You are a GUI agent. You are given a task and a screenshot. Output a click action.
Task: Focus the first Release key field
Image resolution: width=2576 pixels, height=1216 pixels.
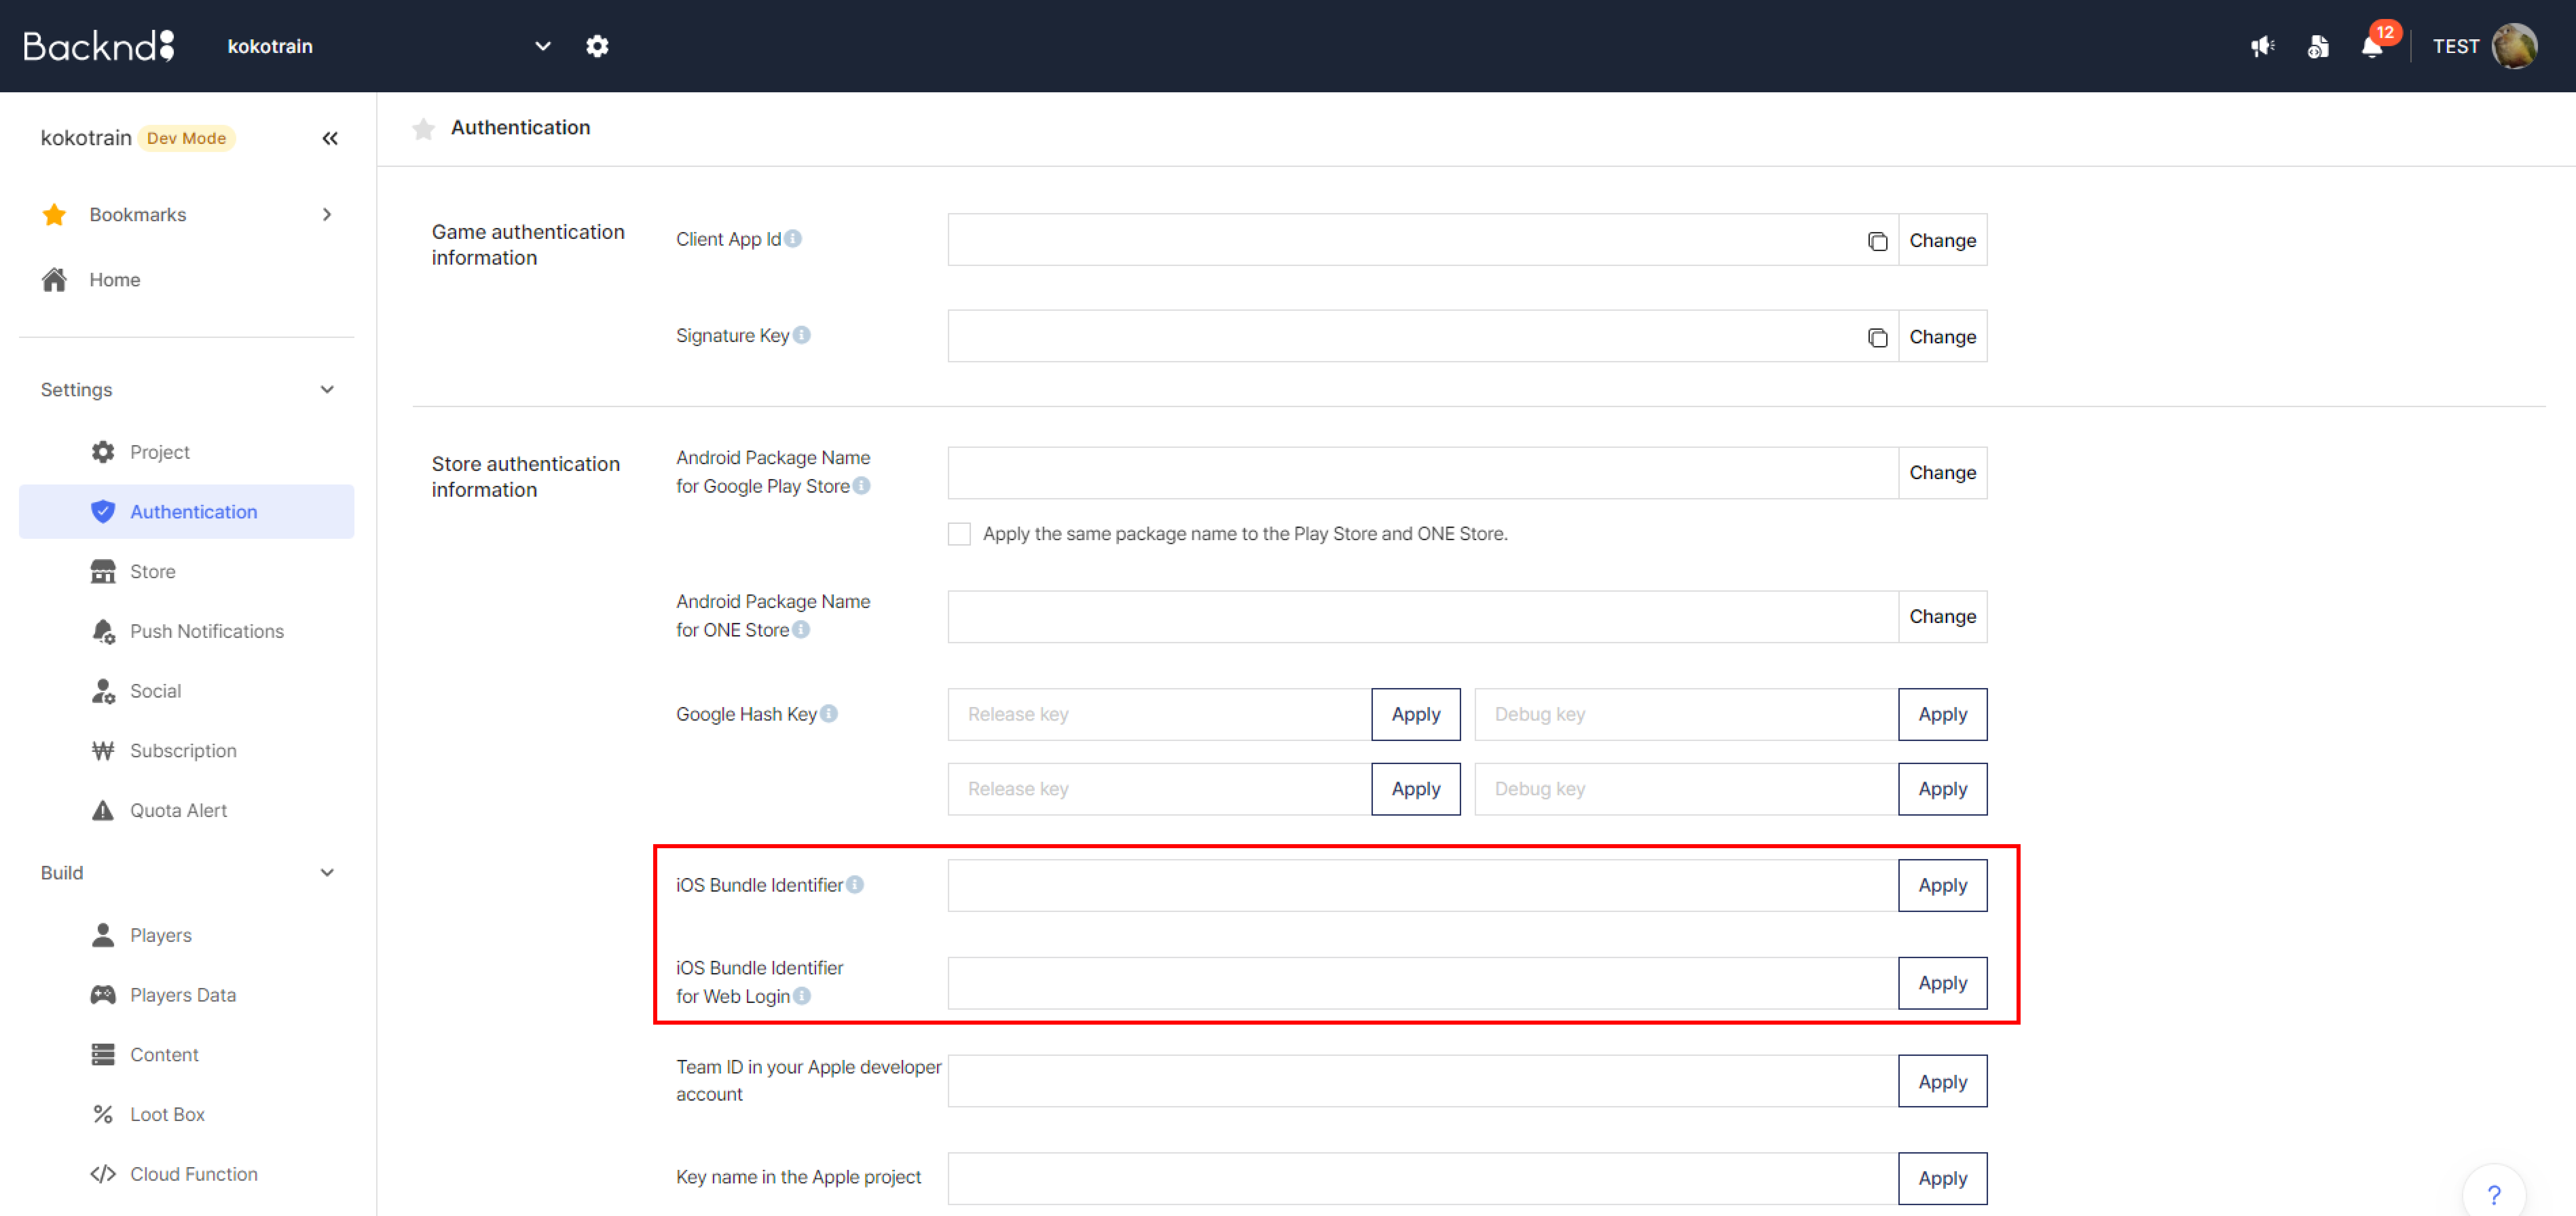coord(1160,715)
